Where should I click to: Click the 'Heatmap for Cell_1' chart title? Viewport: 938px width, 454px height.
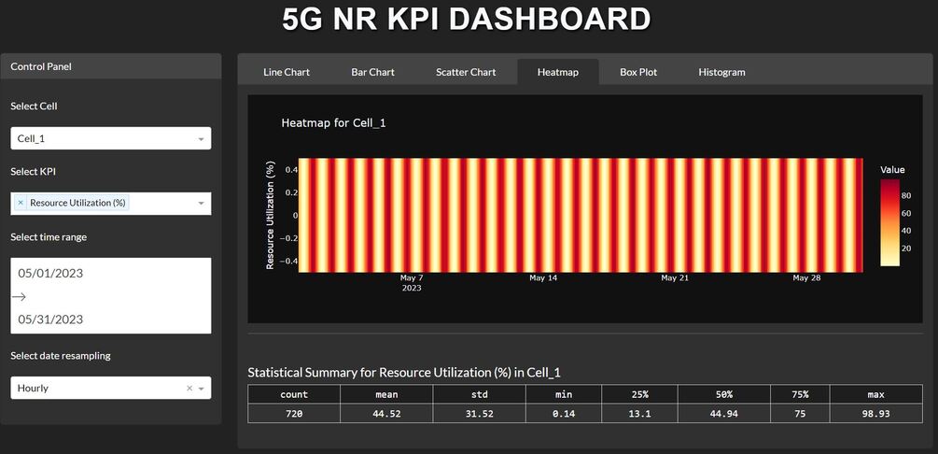click(x=333, y=123)
